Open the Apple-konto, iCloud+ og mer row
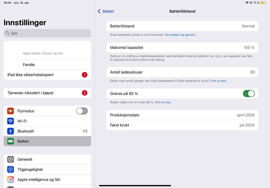The image size is (270, 188). (x=47, y=50)
